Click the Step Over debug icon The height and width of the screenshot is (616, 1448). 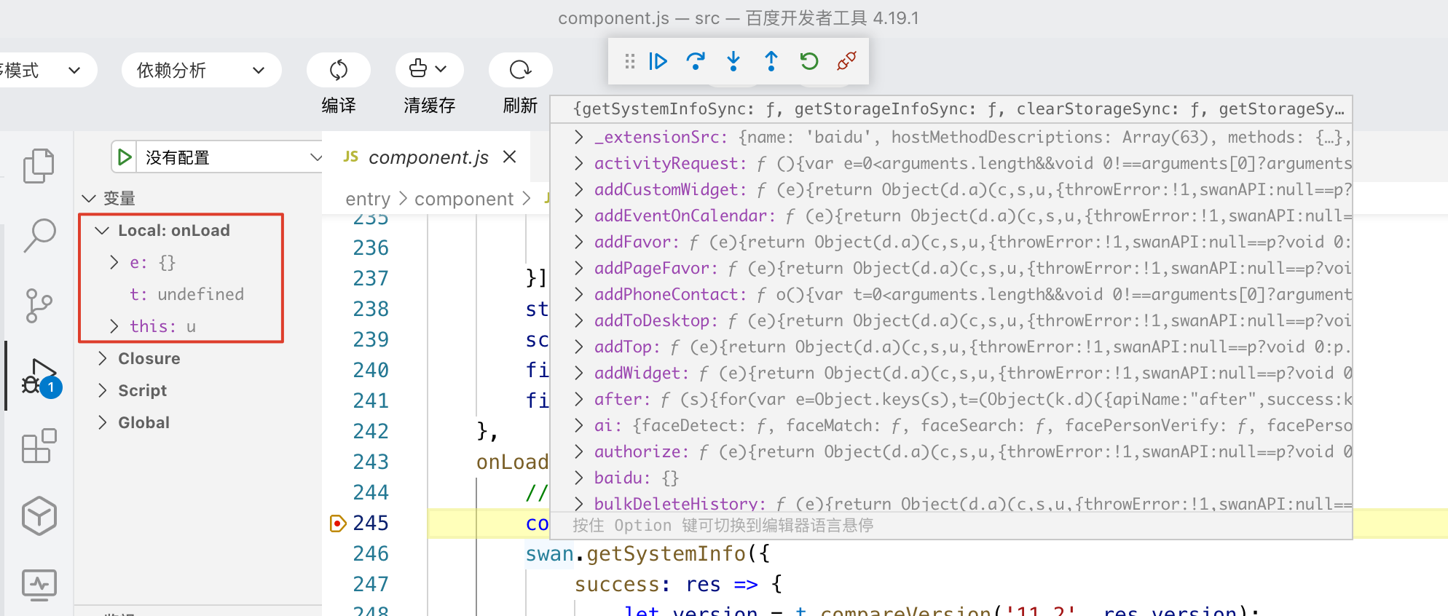[696, 61]
